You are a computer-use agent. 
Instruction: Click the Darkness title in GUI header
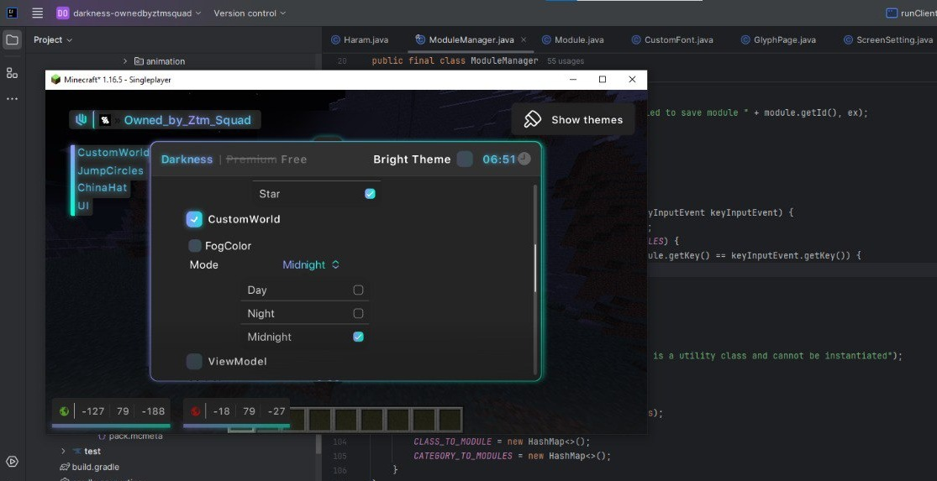187,159
